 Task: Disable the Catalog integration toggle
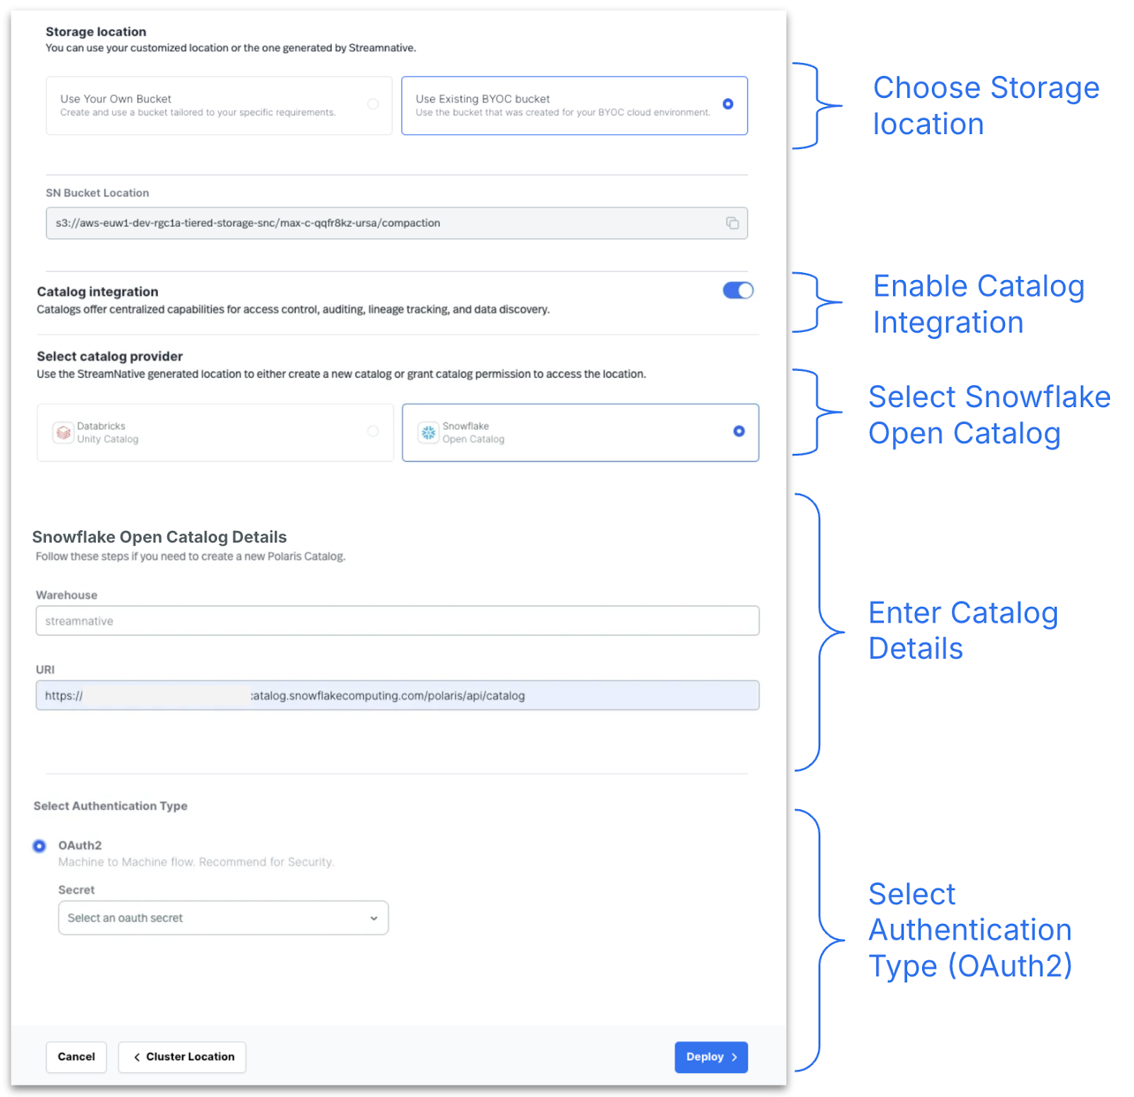[x=738, y=291]
